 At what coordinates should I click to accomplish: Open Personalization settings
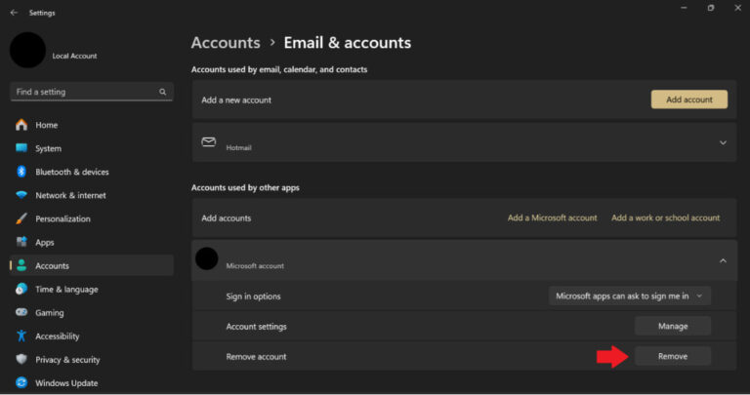click(x=92, y=218)
